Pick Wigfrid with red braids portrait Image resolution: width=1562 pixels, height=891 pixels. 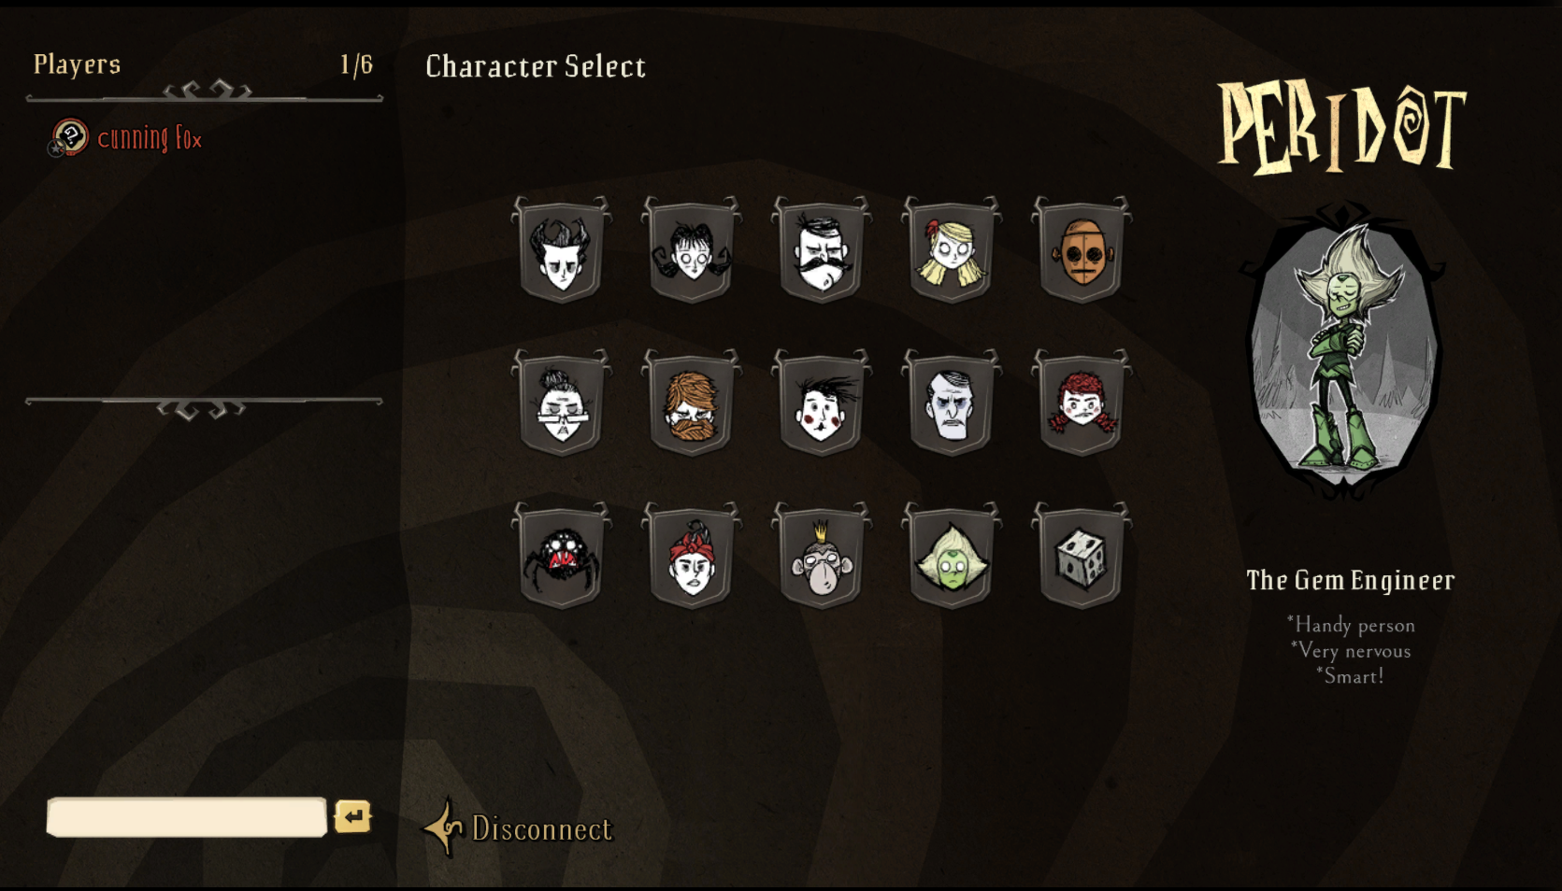coord(1082,403)
